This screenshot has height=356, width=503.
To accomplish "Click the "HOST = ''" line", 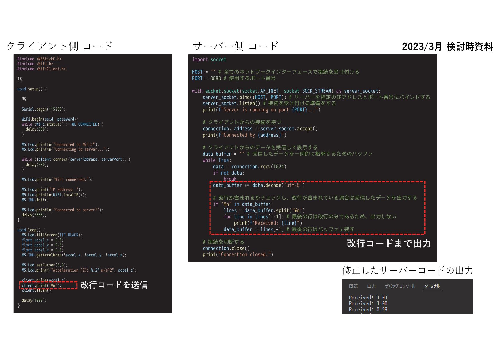I will pyautogui.click(x=276, y=72).
